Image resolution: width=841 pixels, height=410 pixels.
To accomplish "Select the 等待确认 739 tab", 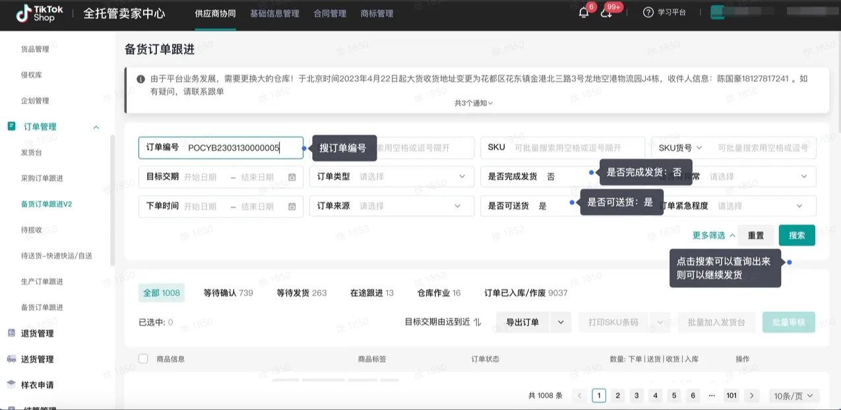I will tap(228, 293).
